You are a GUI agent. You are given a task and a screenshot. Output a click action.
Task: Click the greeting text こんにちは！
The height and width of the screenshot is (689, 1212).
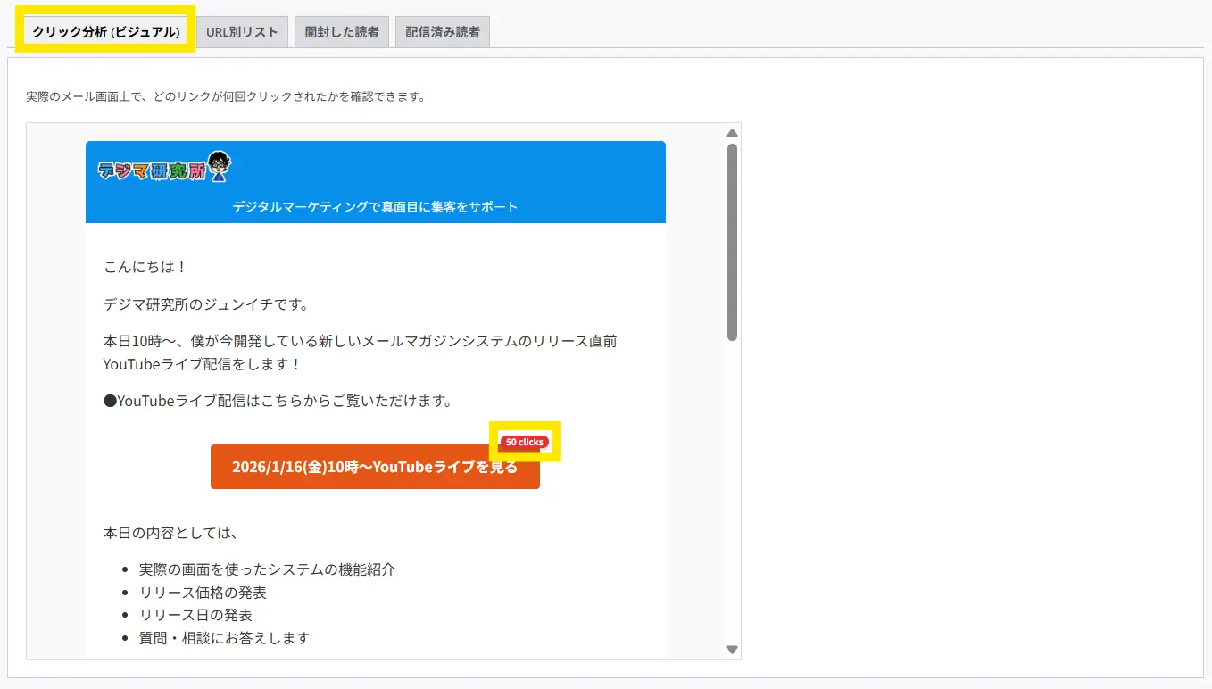click(x=145, y=267)
